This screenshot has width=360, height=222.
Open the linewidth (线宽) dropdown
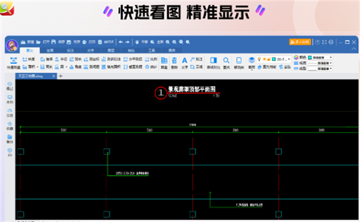click(x=320, y=63)
